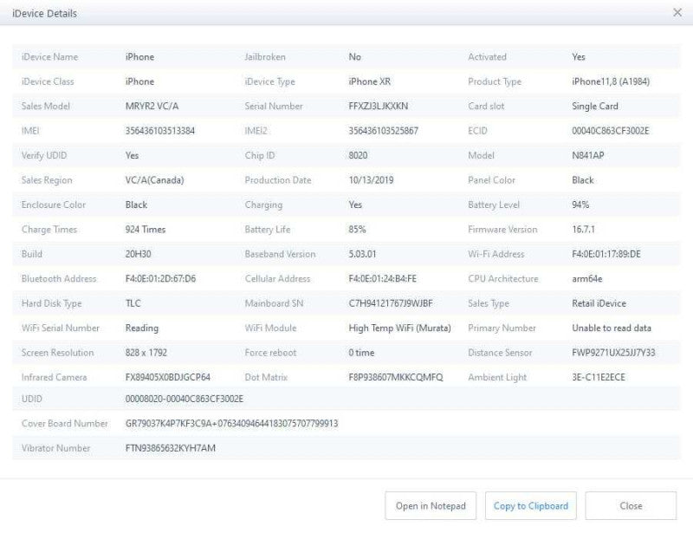Click Screen Resolution value 828 x 1792

coord(146,353)
